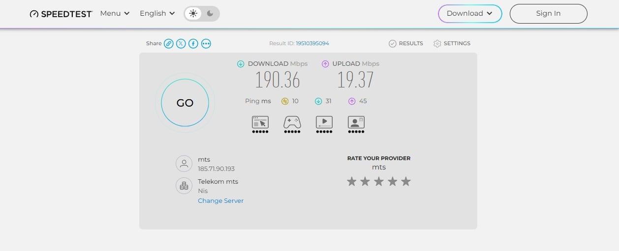Switch to light mode sun icon
Screen dimensions: 619x251
(x=193, y=14)
